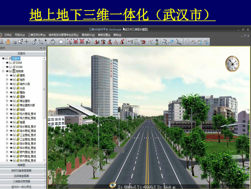251x189 pixels.
Task: Open the 三维空间分析 menu
Action: (37, 35)
